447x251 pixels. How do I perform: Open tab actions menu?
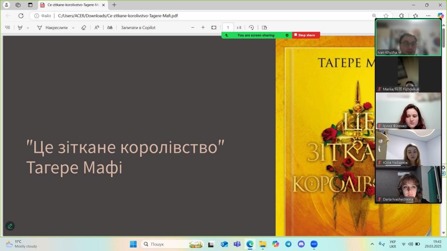[x=30, y=5]
